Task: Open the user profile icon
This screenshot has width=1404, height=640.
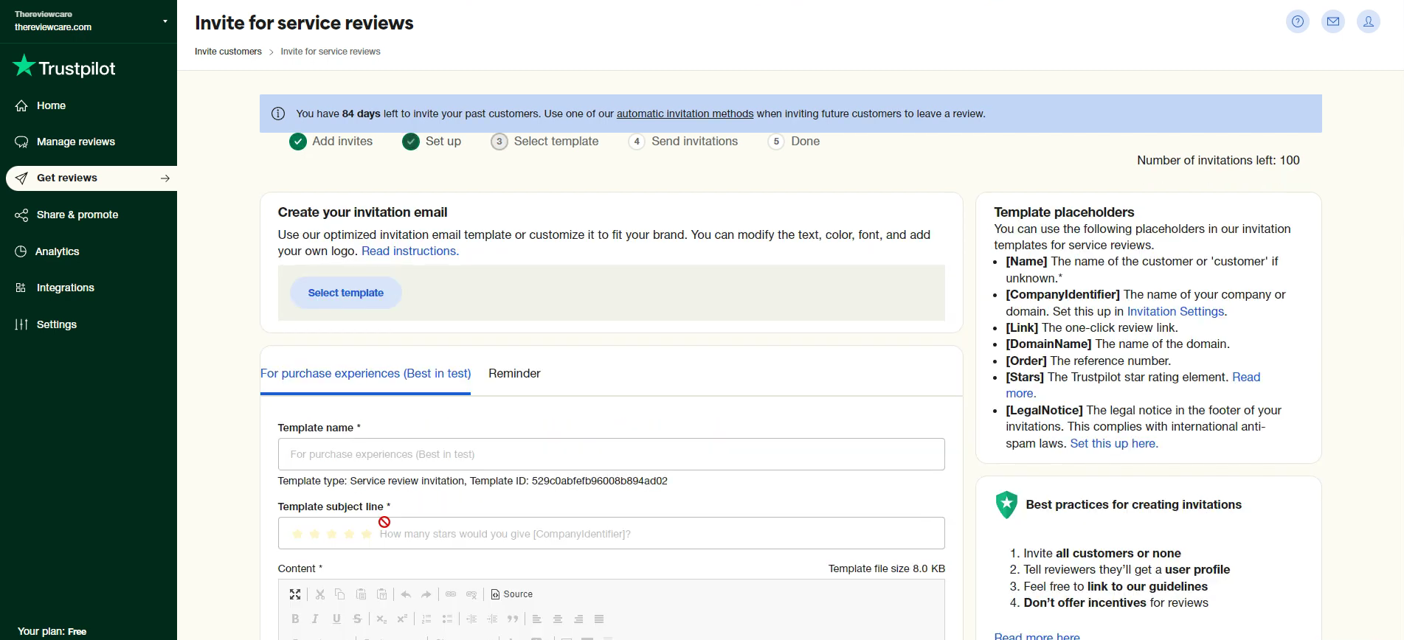Action: [x=1369, y=22]
